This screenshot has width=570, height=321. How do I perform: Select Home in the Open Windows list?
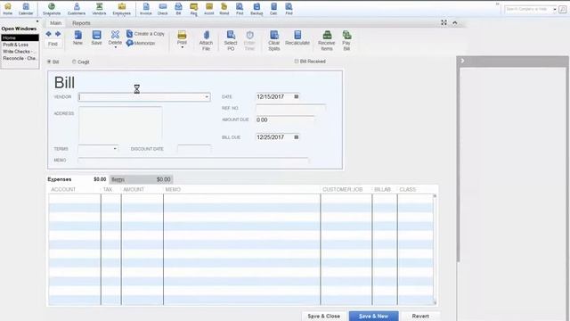(x=20, y=37)
